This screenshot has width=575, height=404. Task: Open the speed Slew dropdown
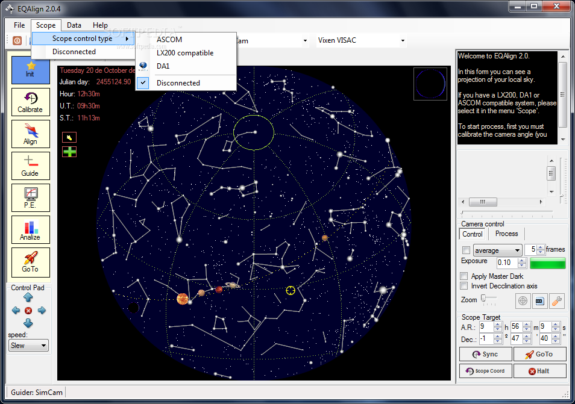tap(28, 346)
